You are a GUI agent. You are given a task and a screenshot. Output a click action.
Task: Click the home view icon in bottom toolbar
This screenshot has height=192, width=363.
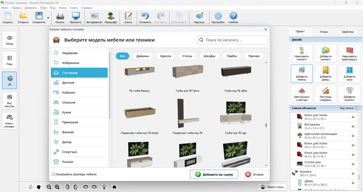[114, 187]
